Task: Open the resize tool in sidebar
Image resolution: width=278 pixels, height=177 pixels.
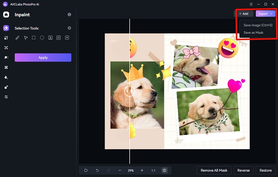Action: tap(6, 87)
